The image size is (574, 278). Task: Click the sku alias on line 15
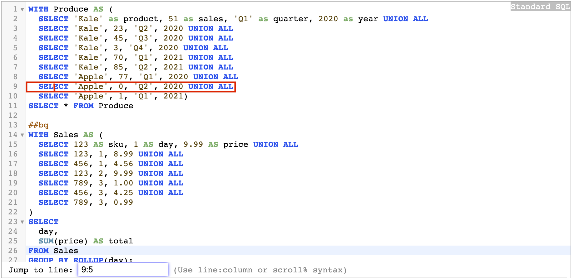116,145
